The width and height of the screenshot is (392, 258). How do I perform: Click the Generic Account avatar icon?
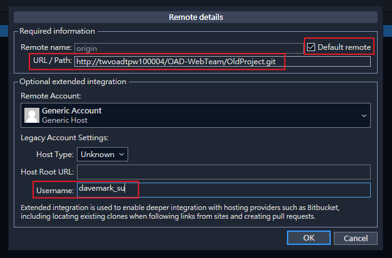pos(31,115)
